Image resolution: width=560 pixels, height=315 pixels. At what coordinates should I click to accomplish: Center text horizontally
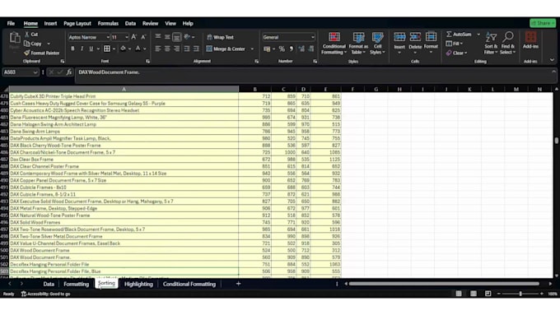167,49
